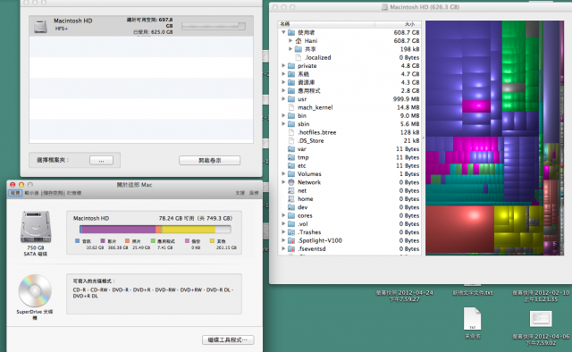Expand the .Spotlight-V100 folder triangle
572x352 pixels.
coord(283,240)
